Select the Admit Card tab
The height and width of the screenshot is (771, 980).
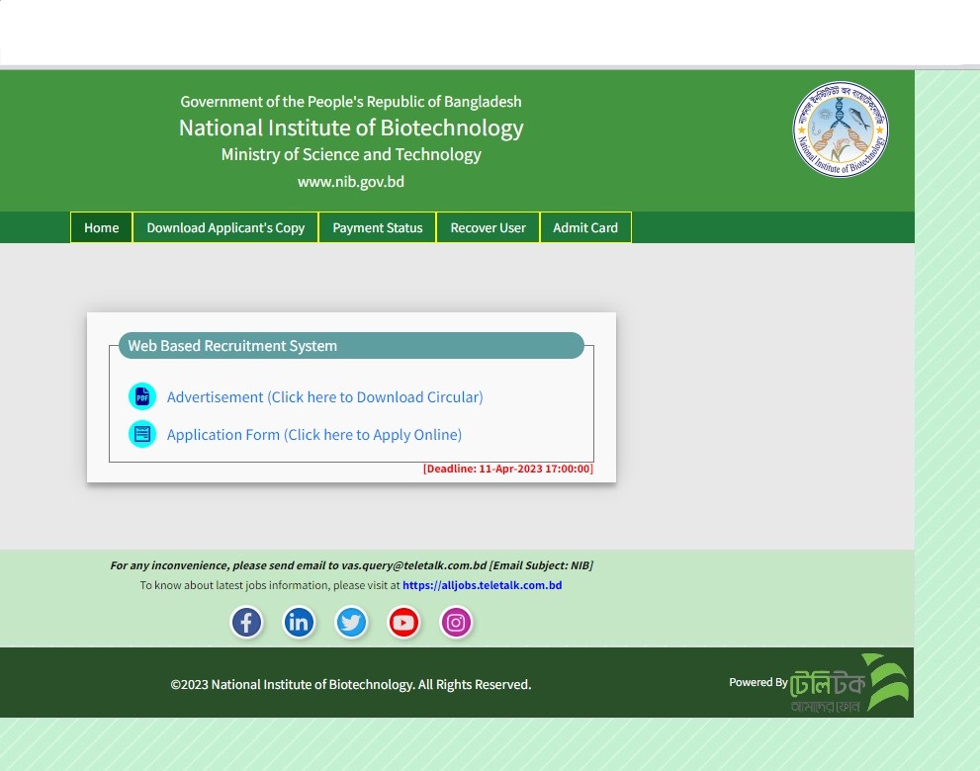(x=585, y=227)
